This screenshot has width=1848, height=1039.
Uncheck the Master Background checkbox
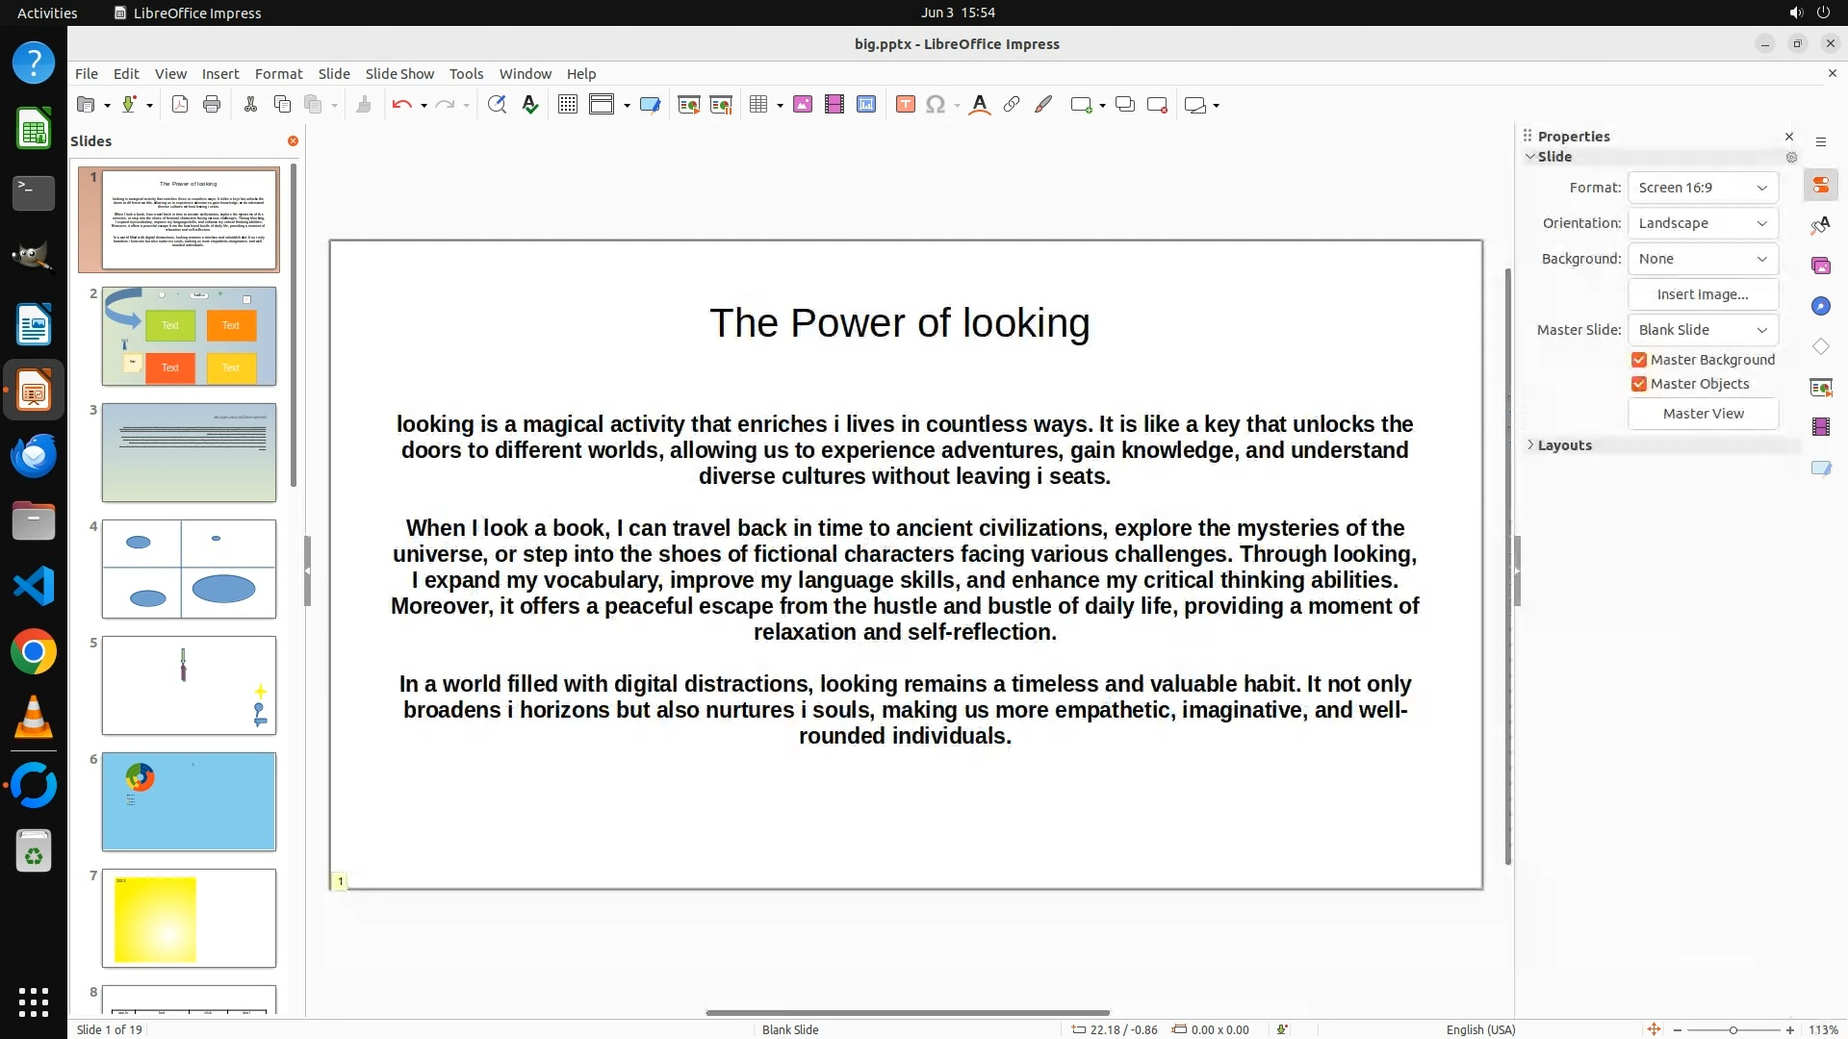tap(1639, 360)
